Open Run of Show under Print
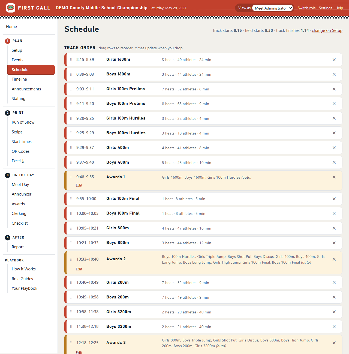 coord(23,122)
